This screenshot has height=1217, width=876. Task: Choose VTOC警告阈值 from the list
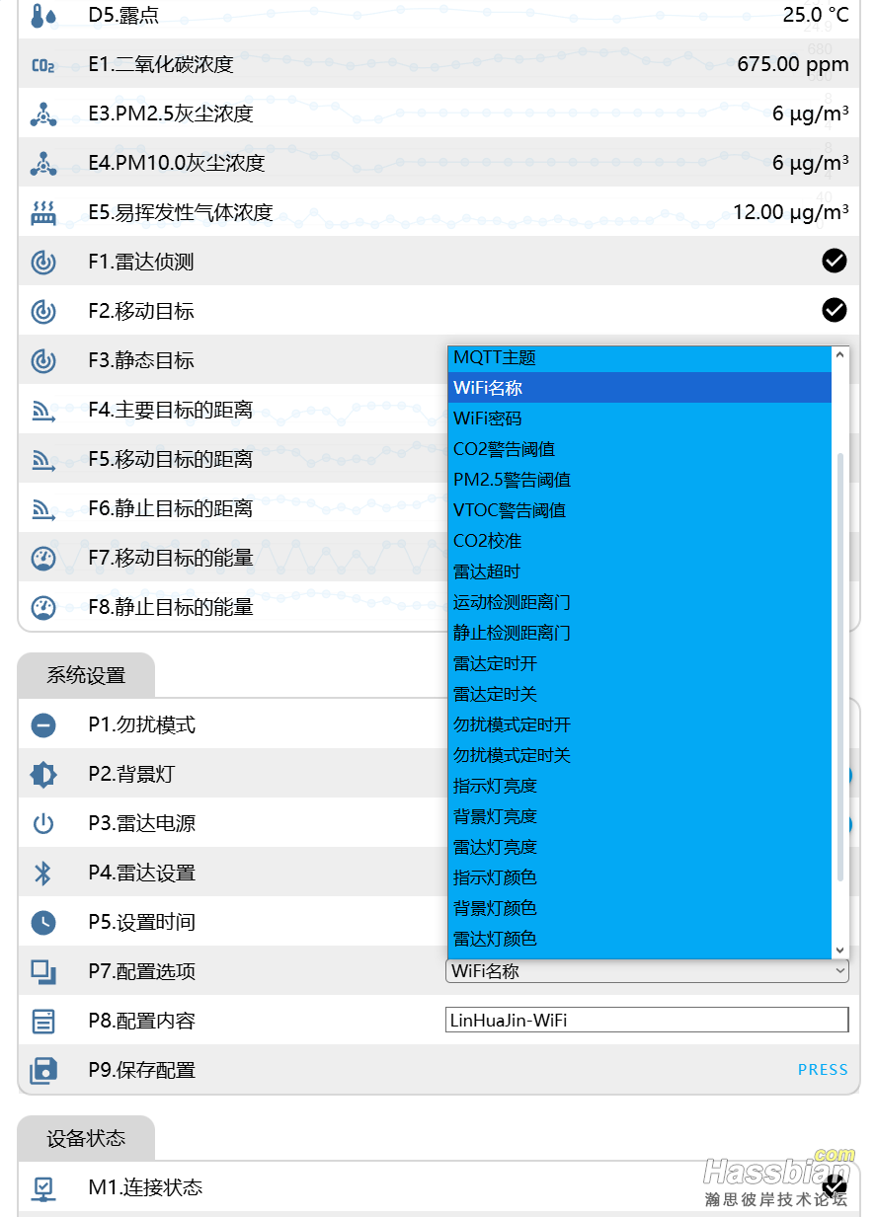(x=640, y=510)
